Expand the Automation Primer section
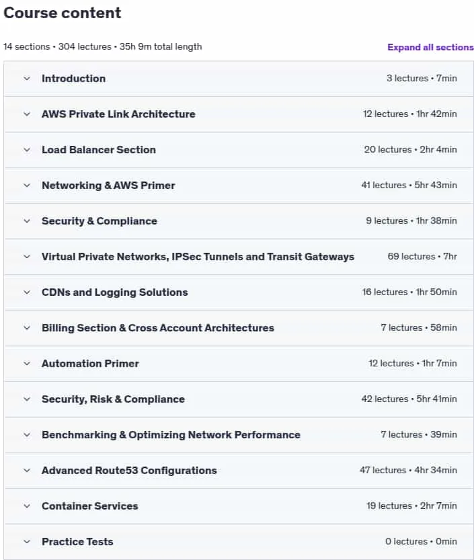Viewport: 474px width, 560px height. 239,364
